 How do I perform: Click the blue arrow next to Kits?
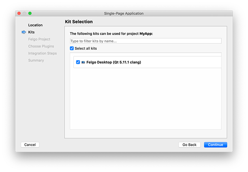pos(24,32)
